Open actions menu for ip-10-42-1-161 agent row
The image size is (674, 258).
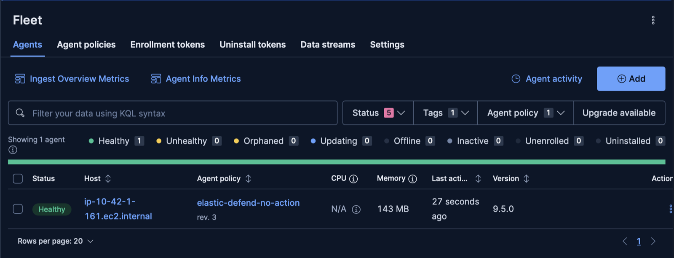[670, 209]
